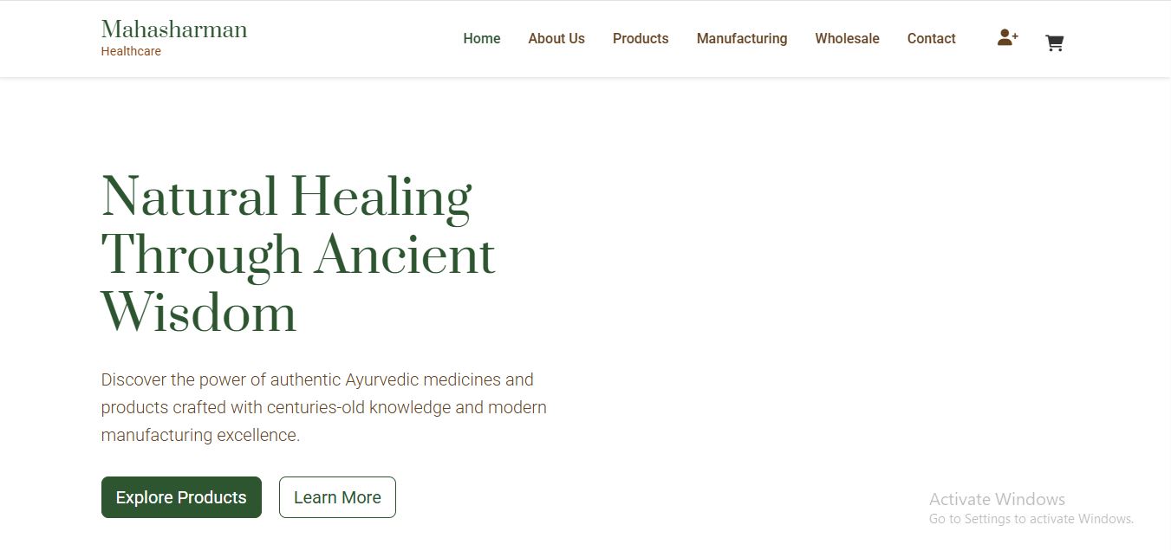Open the shopping cart icon
This screenshot has height=551, width=1171.
click(1054, 42)
